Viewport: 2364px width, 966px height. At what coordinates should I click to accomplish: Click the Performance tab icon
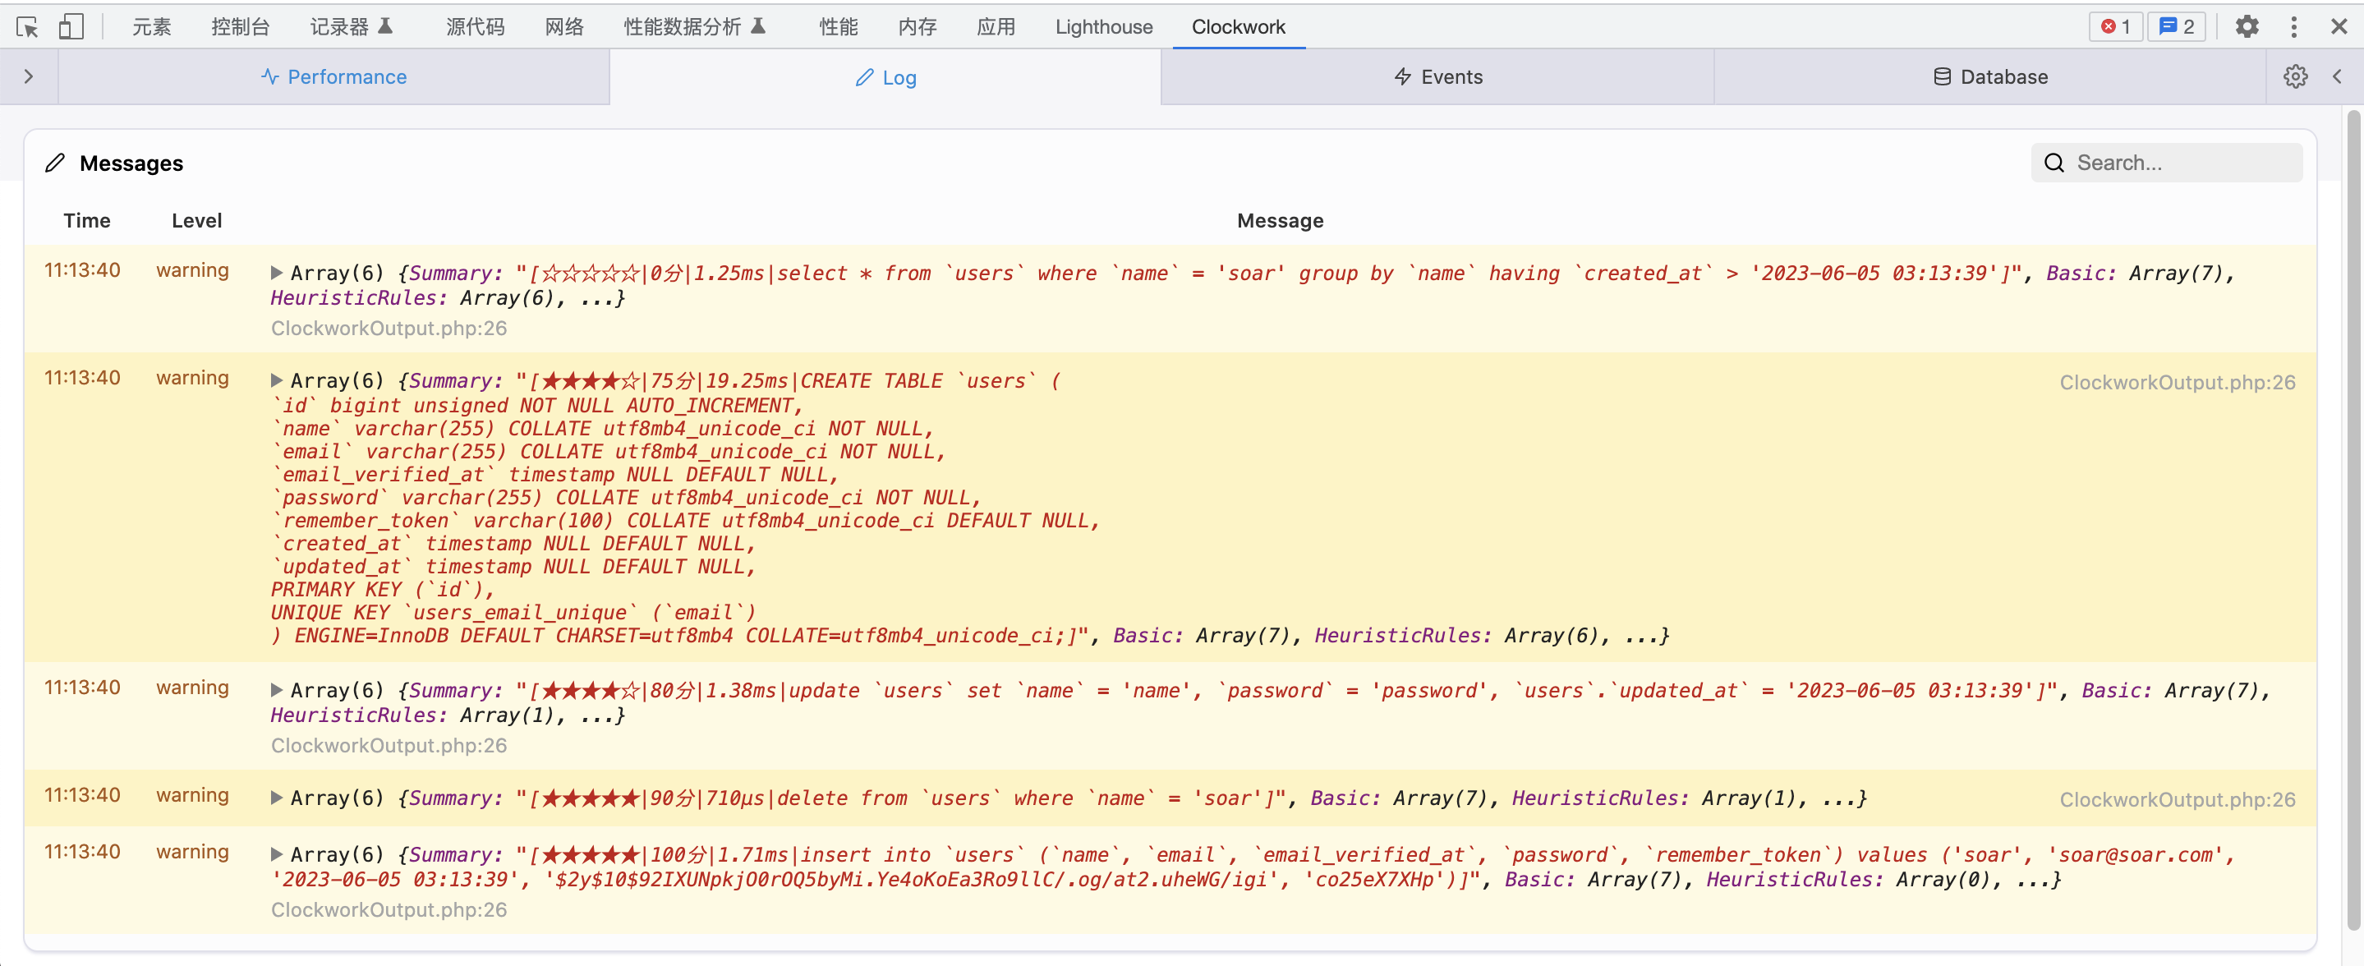point(270,77)
